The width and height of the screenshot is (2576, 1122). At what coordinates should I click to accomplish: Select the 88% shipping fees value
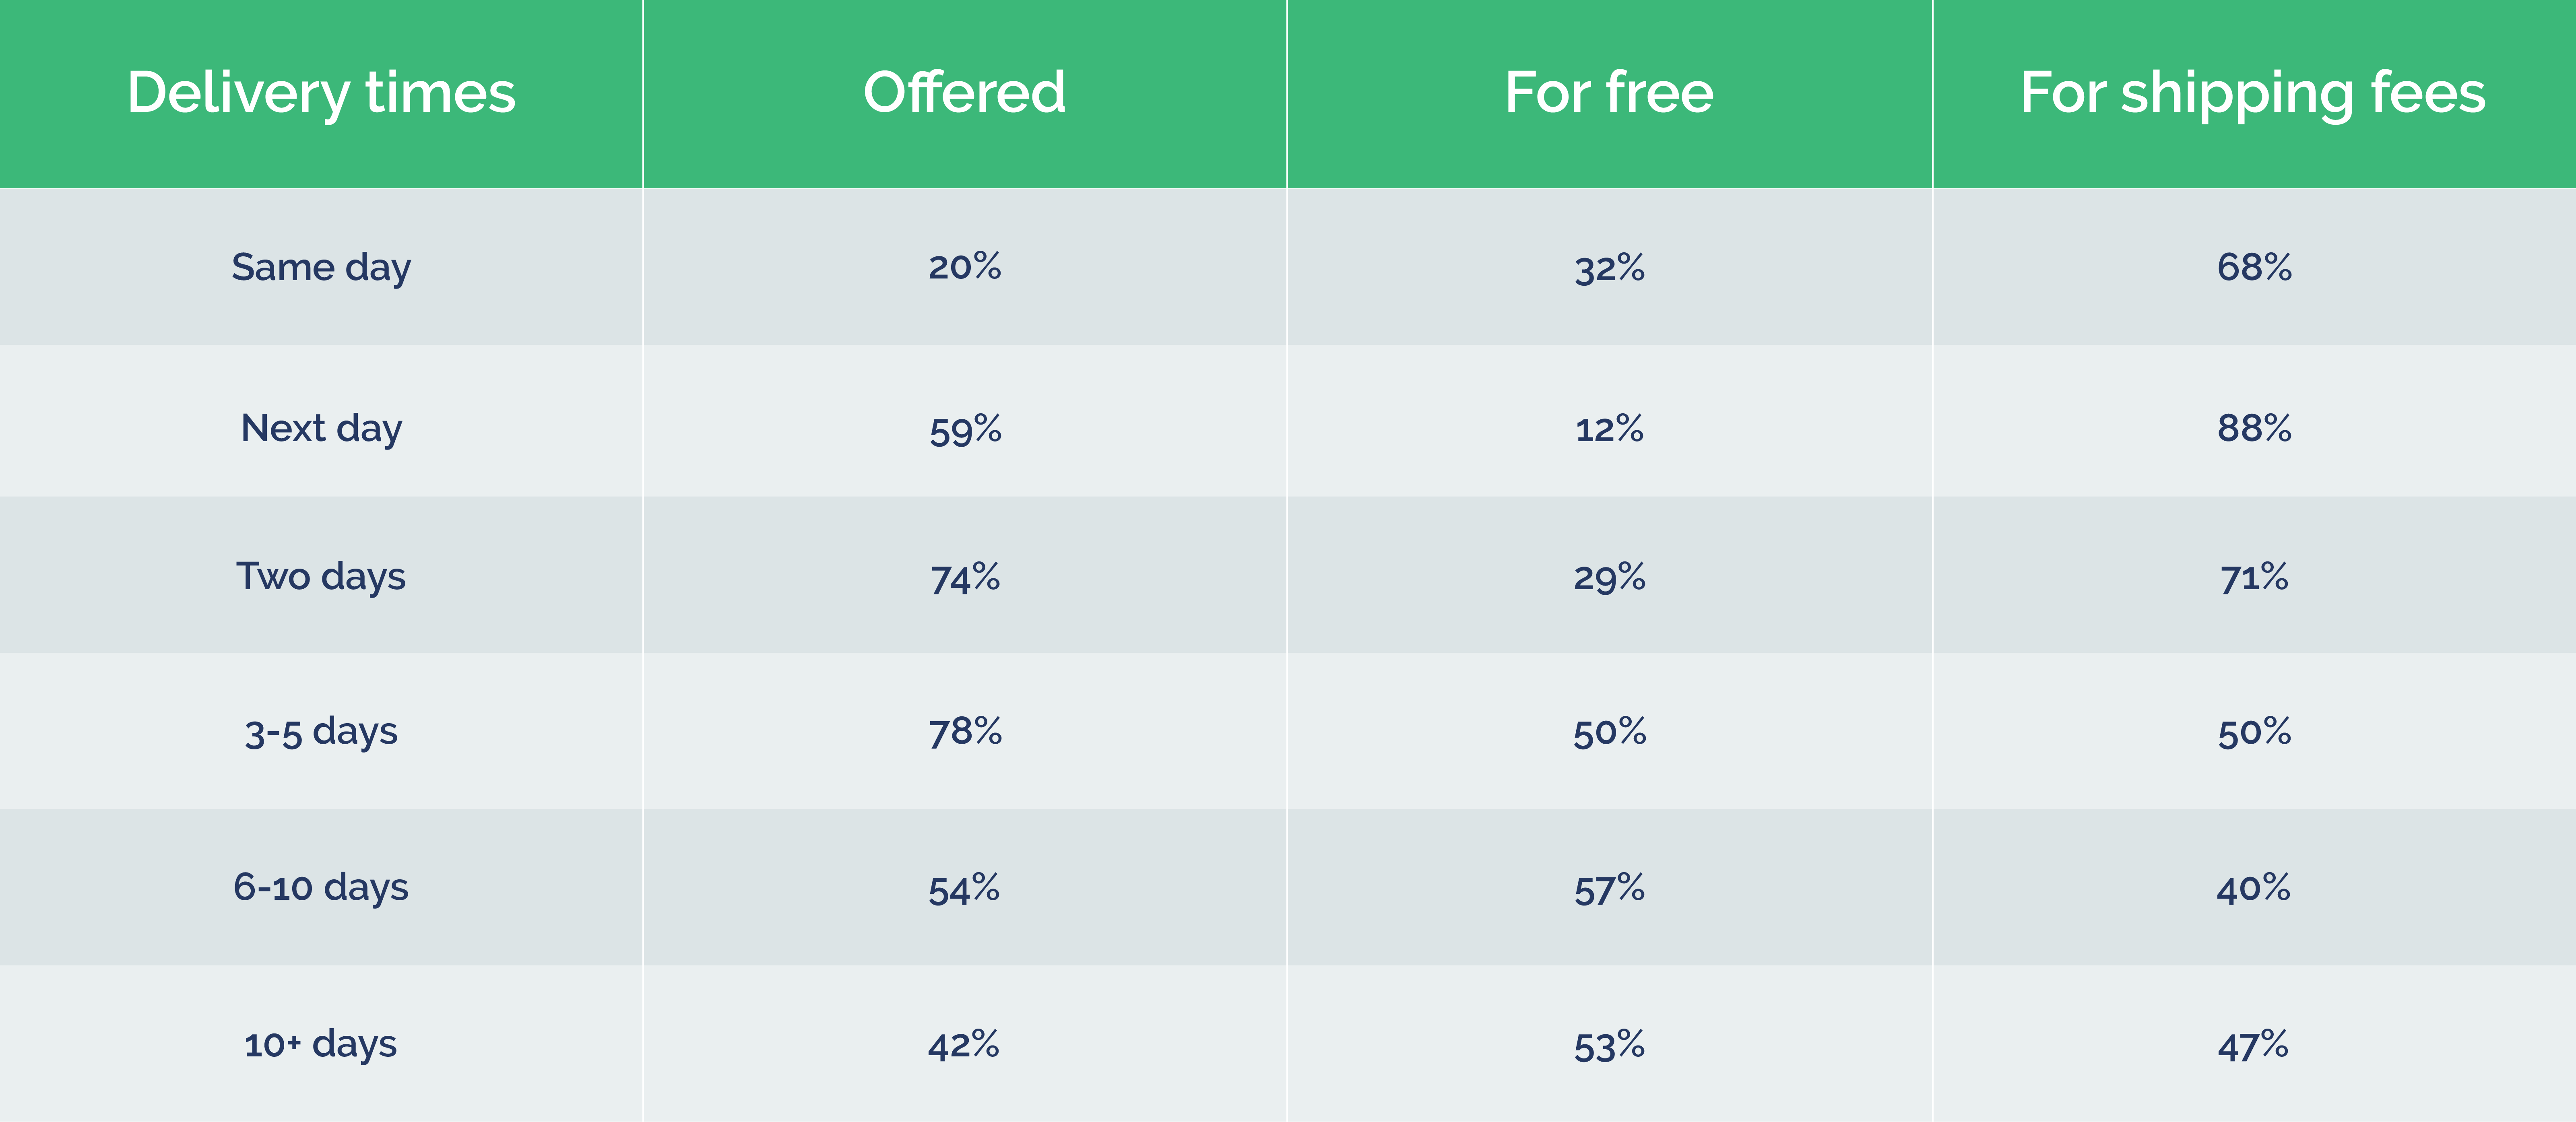point(2254,429)
